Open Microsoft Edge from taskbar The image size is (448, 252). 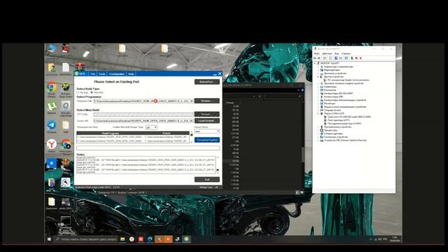tap(150, 239)
